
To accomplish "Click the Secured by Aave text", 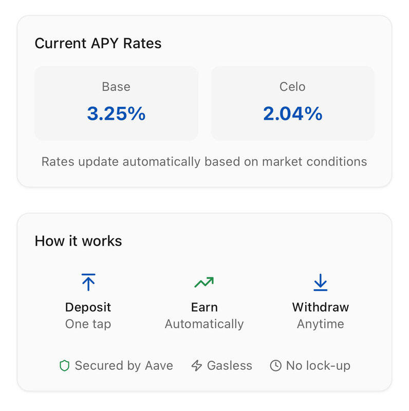I will (124, 366).
